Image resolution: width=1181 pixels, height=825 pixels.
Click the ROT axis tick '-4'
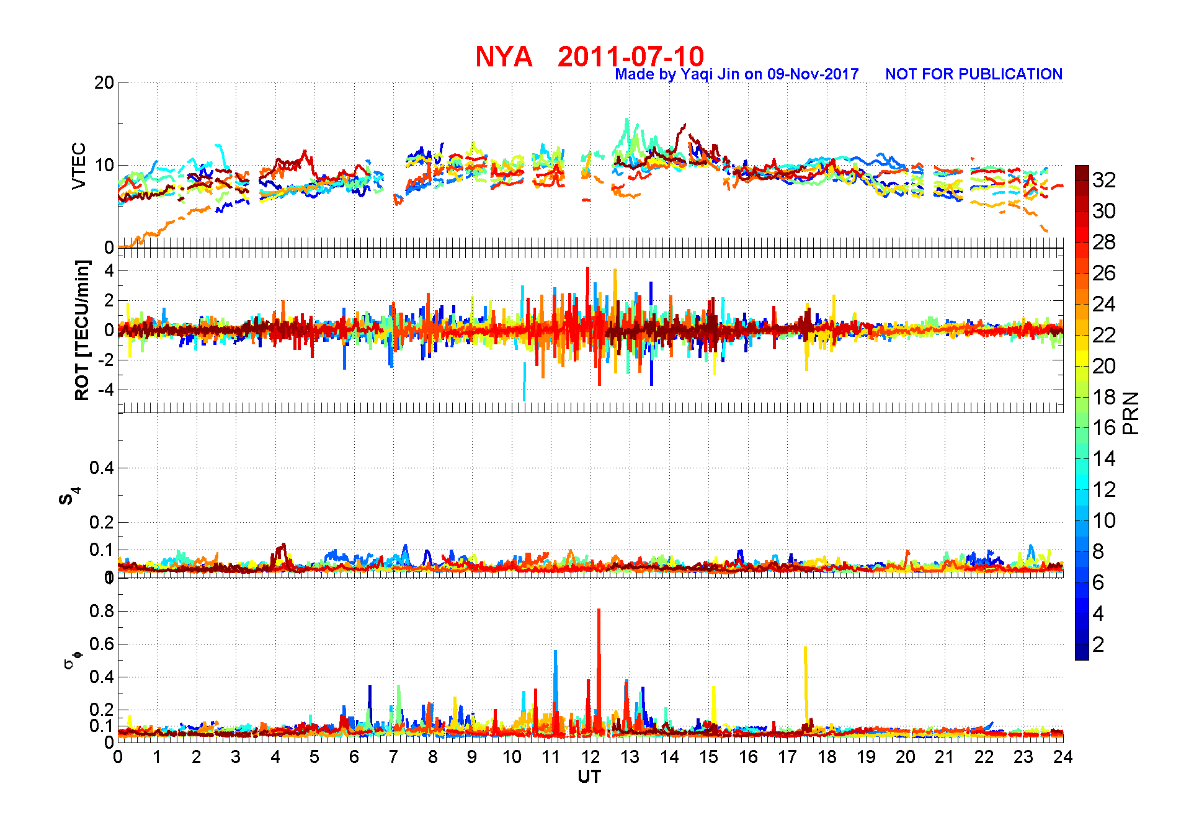click(x=107, y=390)
